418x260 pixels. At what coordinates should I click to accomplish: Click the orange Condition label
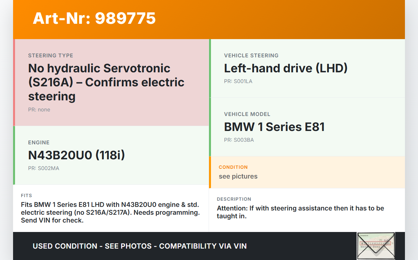[233, 167]
